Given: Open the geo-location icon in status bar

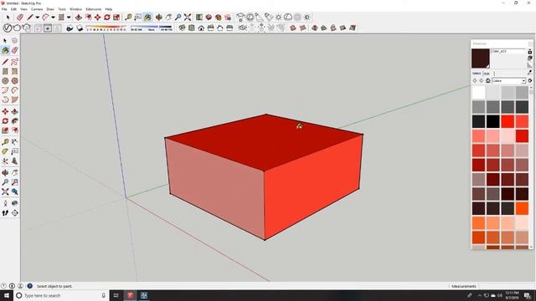Looking at the screenshot, I should 3,286.
